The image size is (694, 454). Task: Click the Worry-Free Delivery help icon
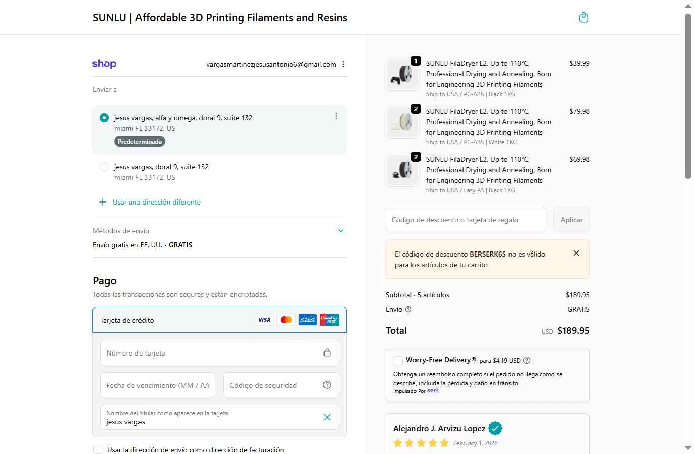(x=527, y=360)
